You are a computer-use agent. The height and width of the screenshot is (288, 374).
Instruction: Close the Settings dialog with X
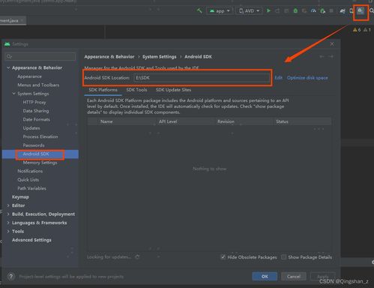(x=332, y=44)
